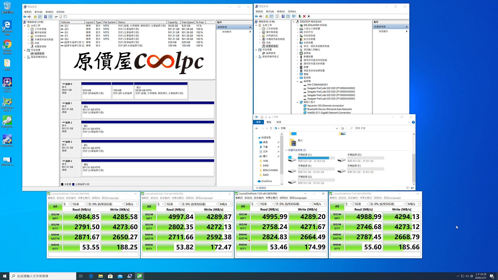
Task: Click the Help icon in left Computer Management toolbar
Action: point(45,17)
